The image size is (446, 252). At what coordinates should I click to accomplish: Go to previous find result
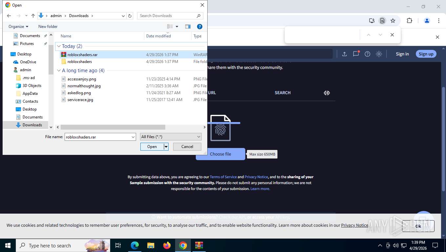tap(368, 35)
